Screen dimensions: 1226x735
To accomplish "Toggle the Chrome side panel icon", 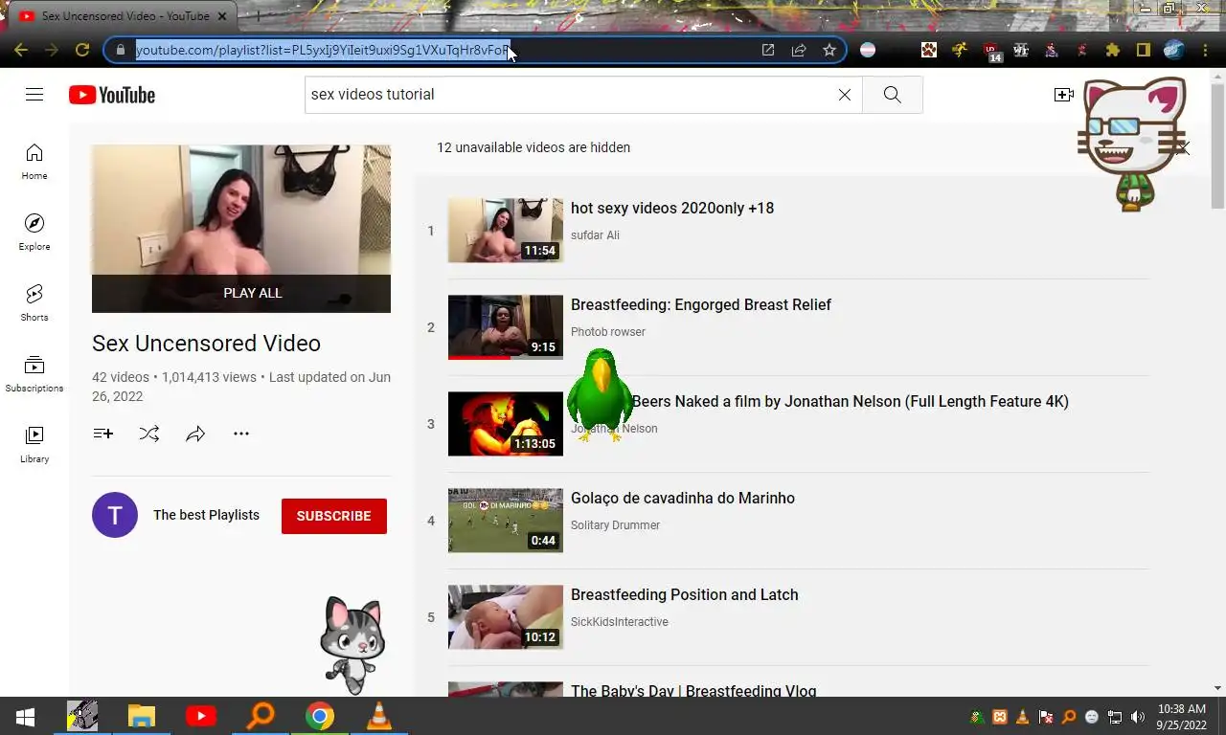I will point(1144,50).
